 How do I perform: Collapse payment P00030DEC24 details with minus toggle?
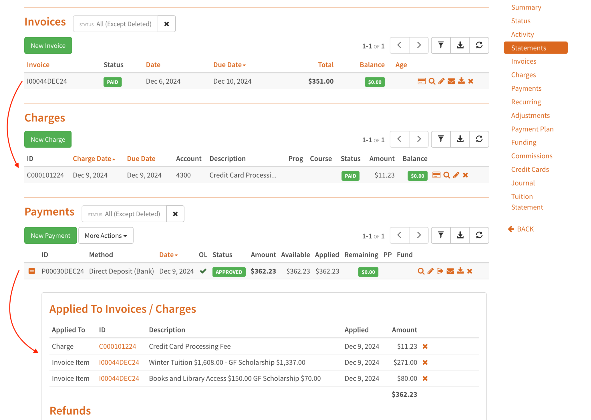pyautogui.click(x=32, y=271)
